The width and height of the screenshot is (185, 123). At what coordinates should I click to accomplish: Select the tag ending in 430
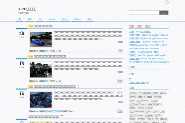[x=133, y=93]
